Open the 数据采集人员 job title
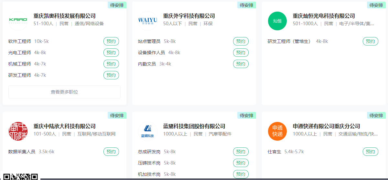The image size is (388, 180). pyautogui.click(x=22, y=152)
